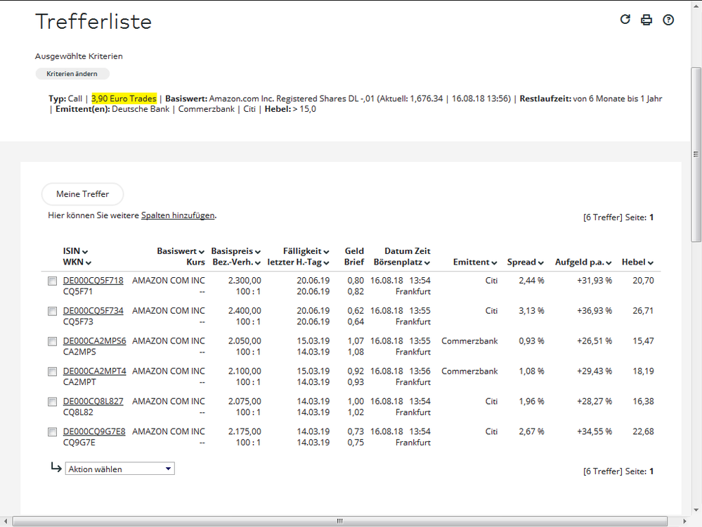Click the 'Kriterien ändern' button
This screenshot has width=702, height=527.
72,73
